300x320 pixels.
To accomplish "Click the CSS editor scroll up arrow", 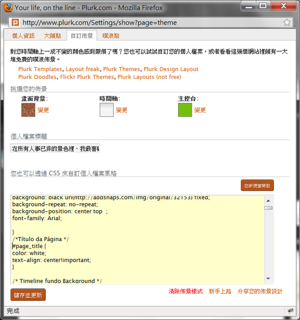I will [x=269, y=201].
